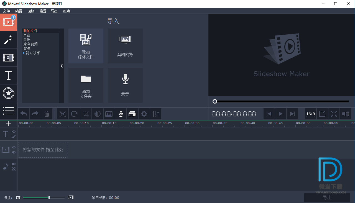Image resolution: width=355 pixels, height=203 pixels.
Task: Open the Stickers star tab
Action: tap(9, 93)
